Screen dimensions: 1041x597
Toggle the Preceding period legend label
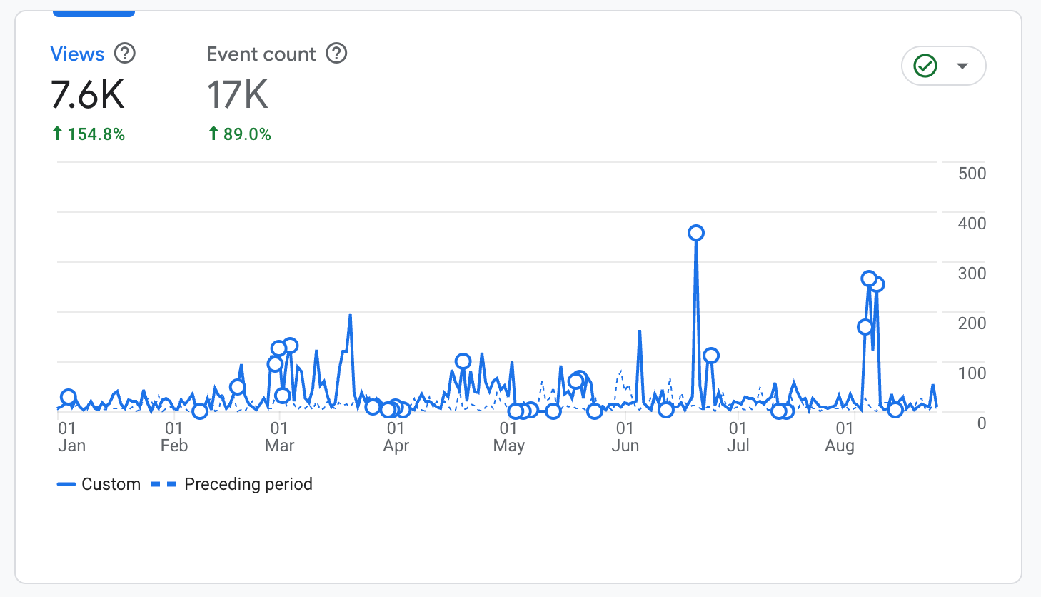point(248,484)
